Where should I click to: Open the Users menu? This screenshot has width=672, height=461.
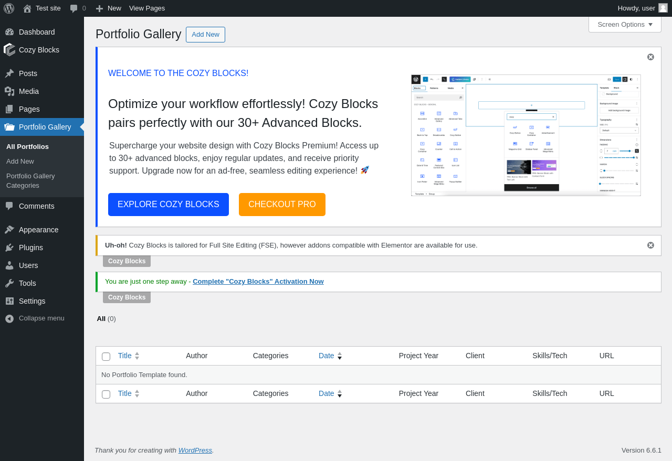tap(42, 265)
